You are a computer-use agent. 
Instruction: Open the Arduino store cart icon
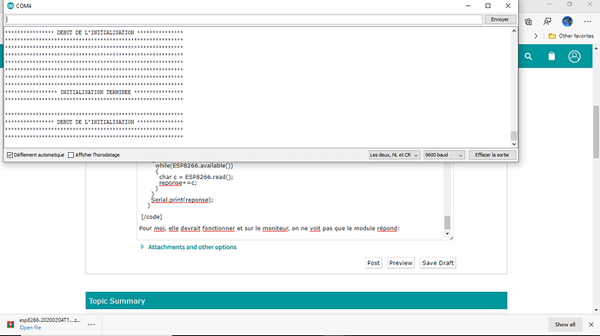click(x=551, y=56)
